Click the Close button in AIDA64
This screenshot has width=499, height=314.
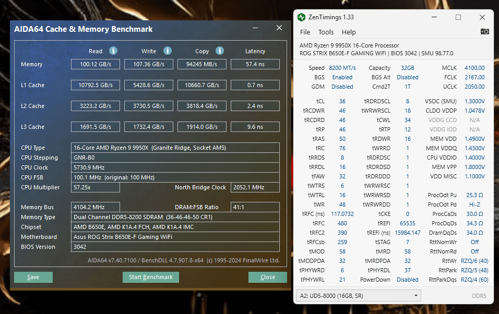268,277
